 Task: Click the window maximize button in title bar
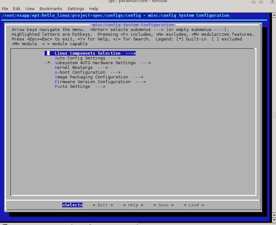[261, 1]
